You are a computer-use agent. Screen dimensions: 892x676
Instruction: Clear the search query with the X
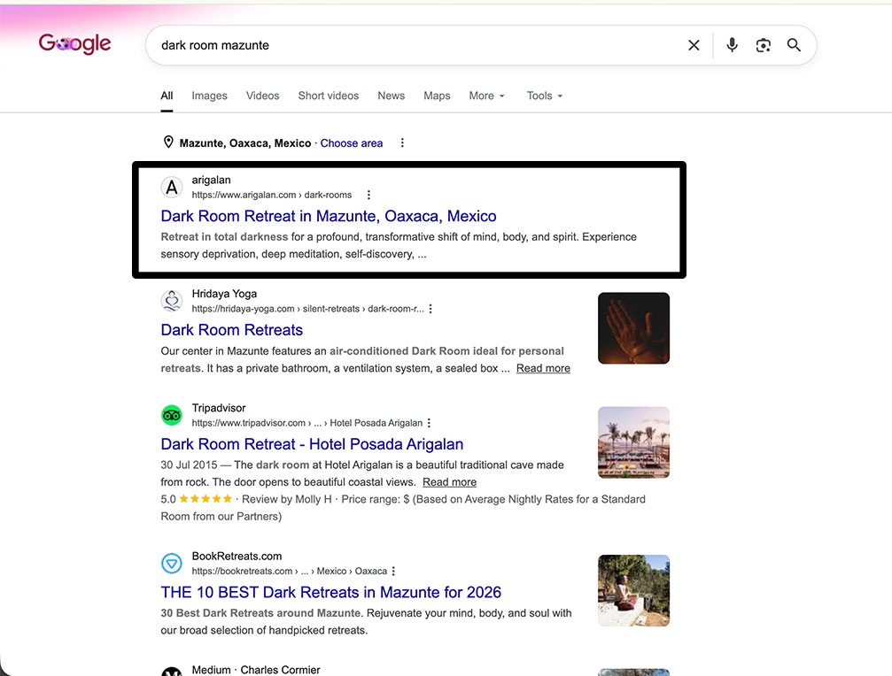coord(694,45)
